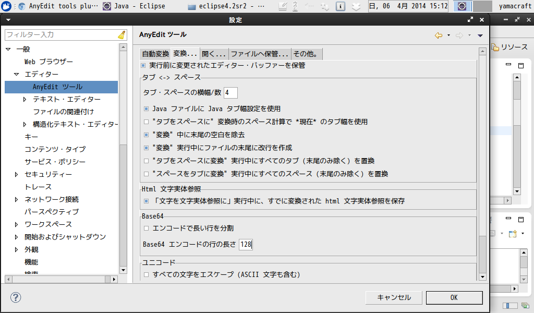Select コンテンツ・タイプ tree item
The image size is (534, 313).
[55, 149]
